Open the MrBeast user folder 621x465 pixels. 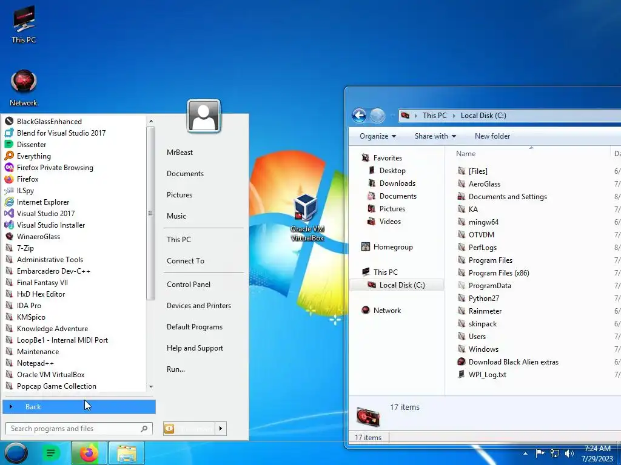coord(180,152)
